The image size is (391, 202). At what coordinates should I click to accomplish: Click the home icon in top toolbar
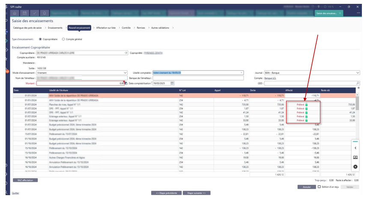(15, 13)
